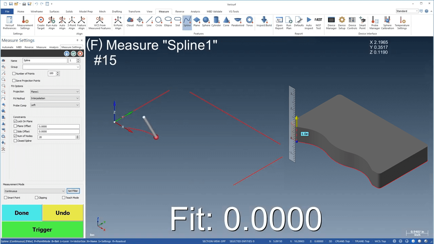Enable Number of Points checkbox
The image size is (434, 244).
tap(14, 74)
